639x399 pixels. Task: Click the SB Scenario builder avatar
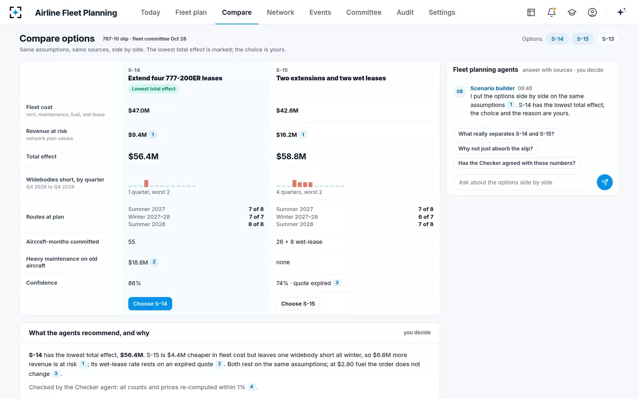460,91
